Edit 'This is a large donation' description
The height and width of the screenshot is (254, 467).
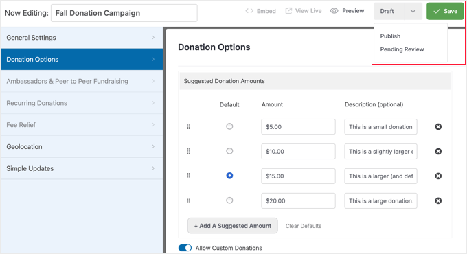coord(380,201)
